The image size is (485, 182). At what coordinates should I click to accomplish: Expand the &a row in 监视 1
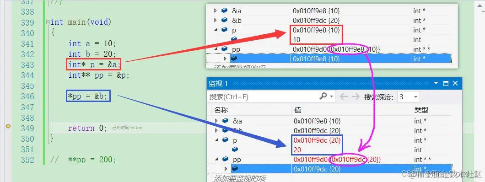pos(216,121)
